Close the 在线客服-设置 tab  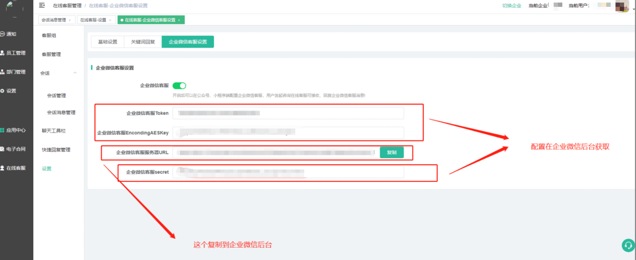click(110, 20)
